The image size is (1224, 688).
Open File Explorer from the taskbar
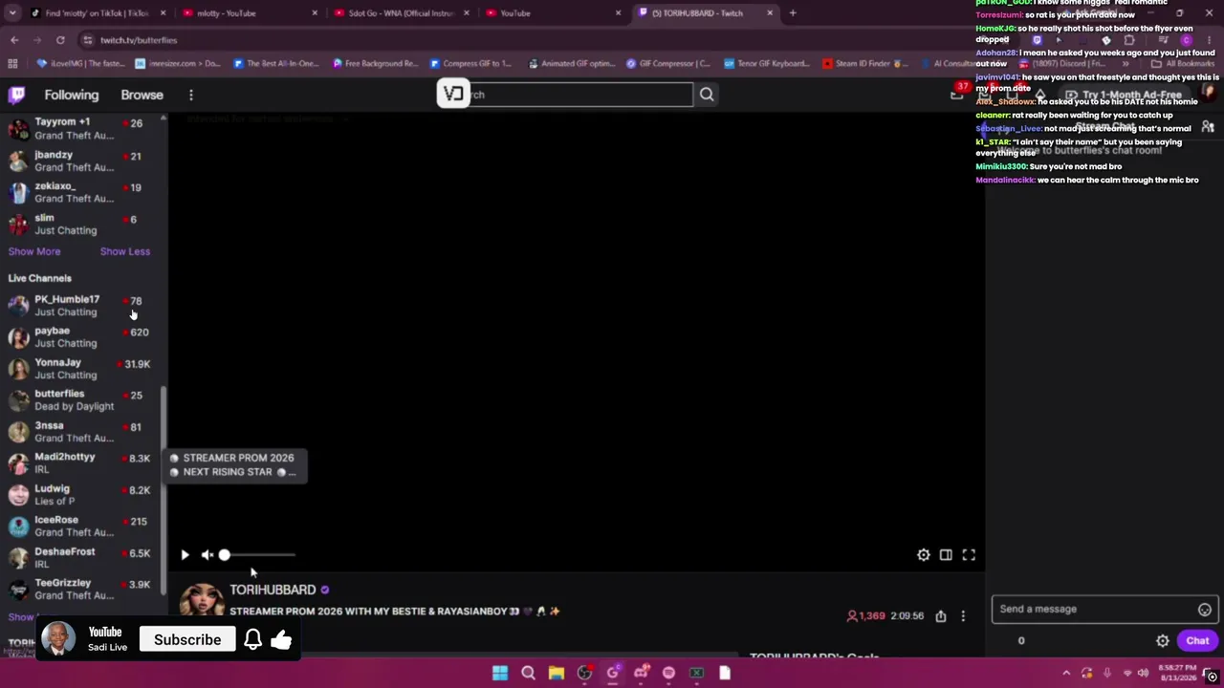pyautogui.click(x=556, y=673)
